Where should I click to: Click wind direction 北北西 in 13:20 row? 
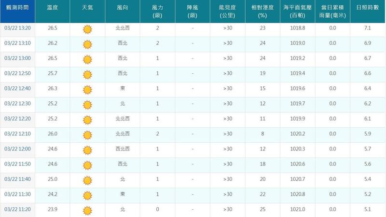(x=123, y=28)
